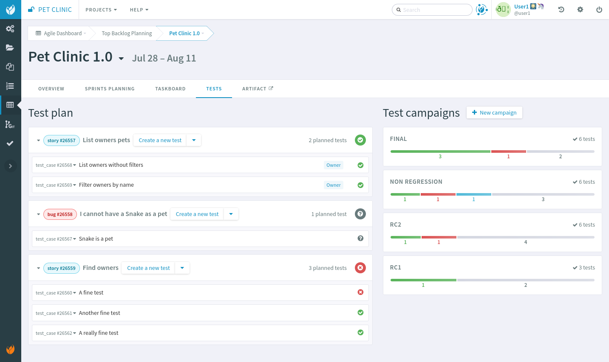Go to Top Backlog Planning breadcrumb
609x362 pixels.
[x=127, y=33]
